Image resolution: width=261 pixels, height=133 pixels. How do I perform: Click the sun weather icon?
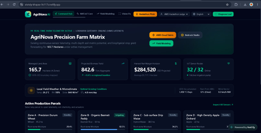click(x=31, y=90)
